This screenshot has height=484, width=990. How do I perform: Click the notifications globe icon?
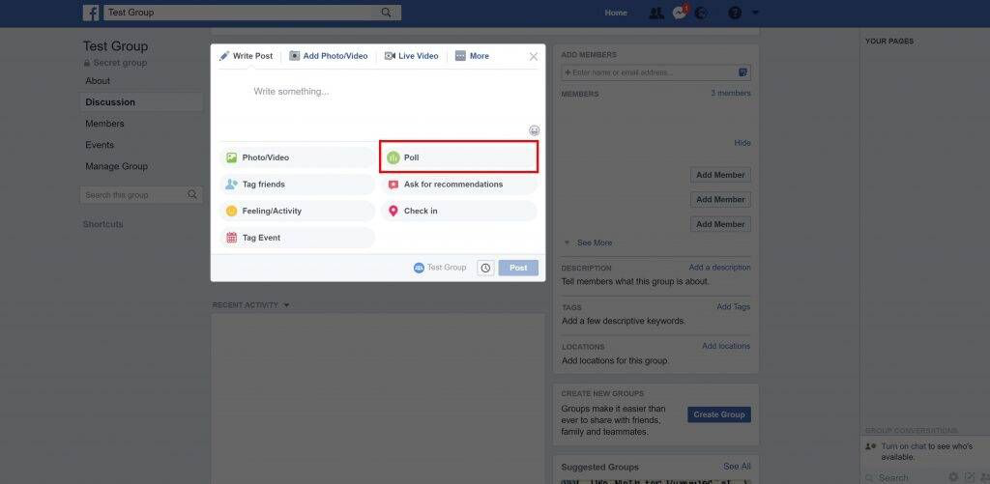click(x=702, y=14)
